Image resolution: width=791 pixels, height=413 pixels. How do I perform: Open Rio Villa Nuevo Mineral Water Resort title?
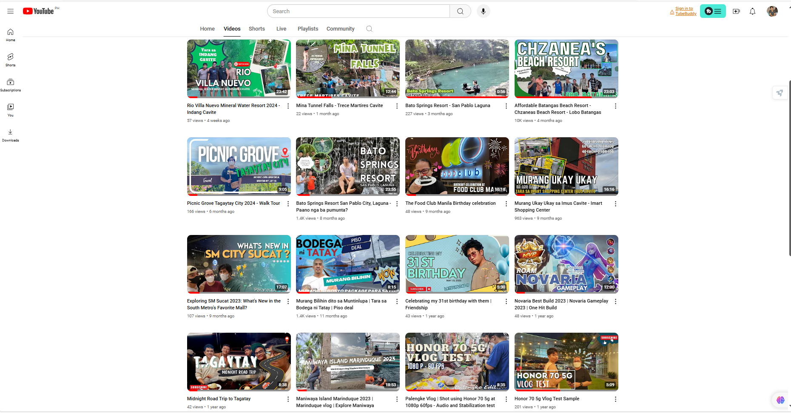tap(233, 109)
